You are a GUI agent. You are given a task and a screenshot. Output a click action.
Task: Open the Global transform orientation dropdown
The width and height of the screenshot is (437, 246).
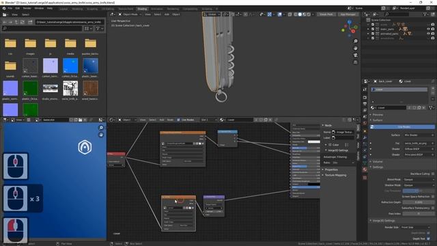pos(212,14)
